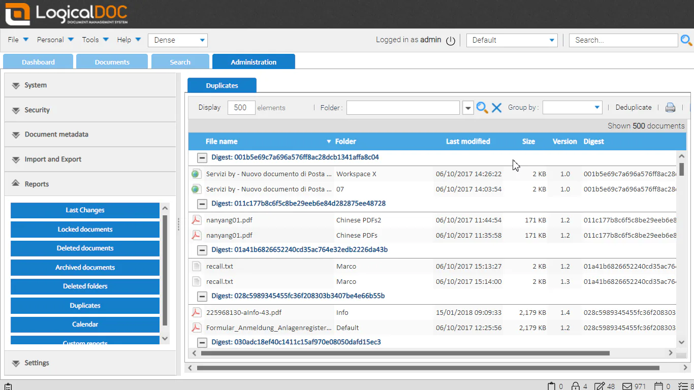Print the duplicates report via the printer icon

tap(670, 107)
